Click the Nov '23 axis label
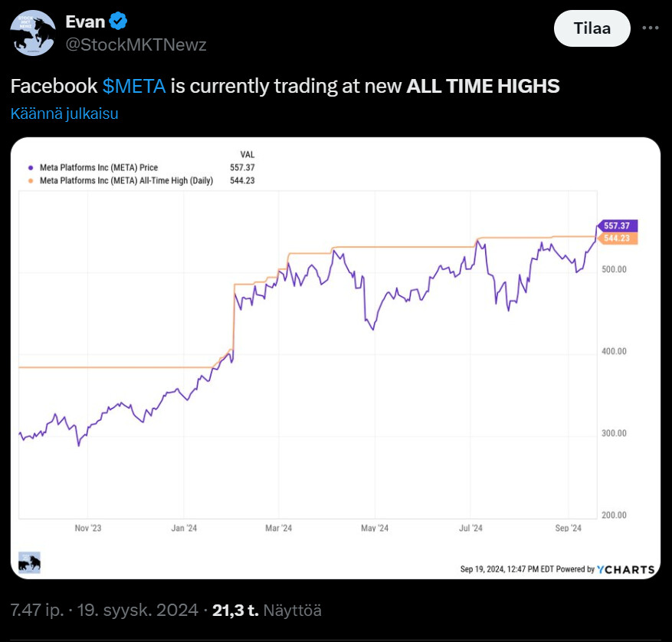Image resolution: width=672 pixels, height=642 pixels. pyautogui.click(x=88, y=528)
